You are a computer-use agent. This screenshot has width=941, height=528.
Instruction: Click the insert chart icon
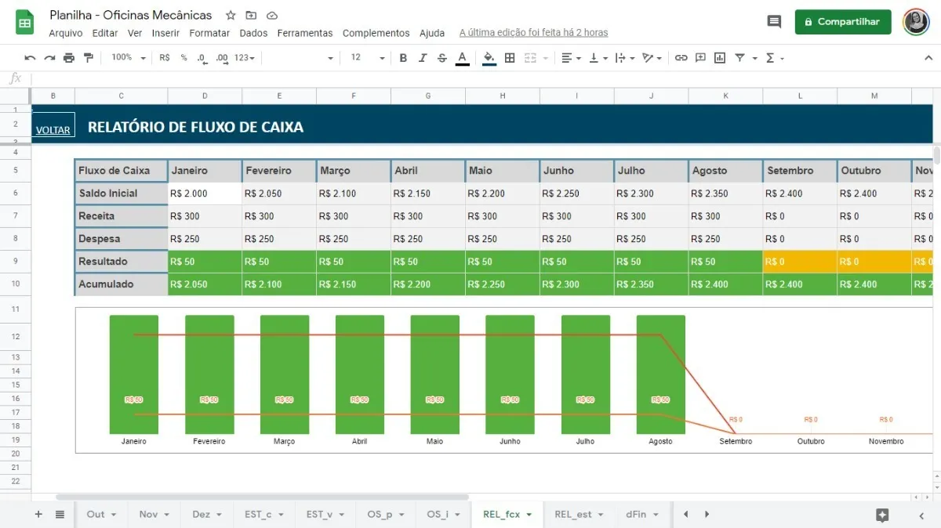pos(719,58)
